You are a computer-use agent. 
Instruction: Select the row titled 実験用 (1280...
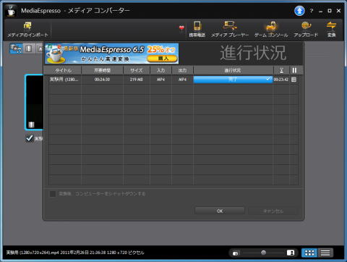point(173,80)
